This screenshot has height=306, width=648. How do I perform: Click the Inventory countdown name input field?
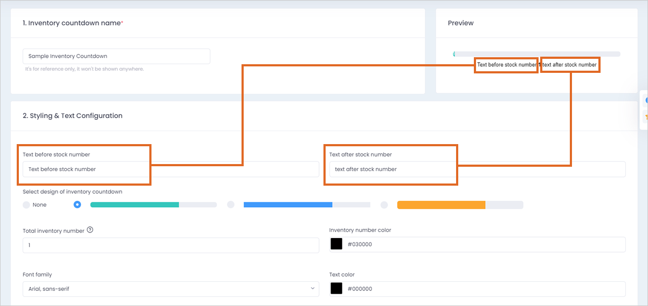tap(116, 56)
